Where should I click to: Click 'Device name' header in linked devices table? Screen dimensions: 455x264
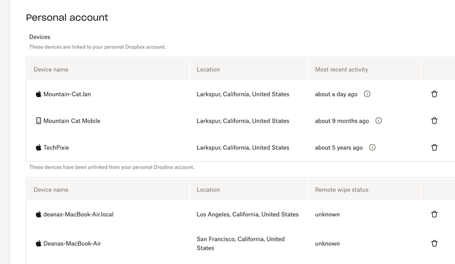[51, 70]
